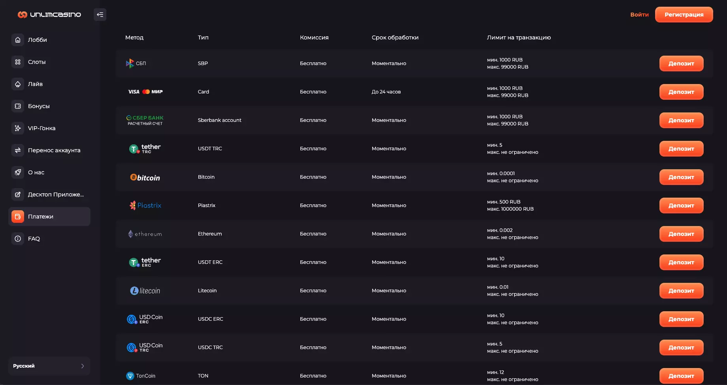Click the Войти login link
This screenshot has height=385, width=727.
coord(639,15)
